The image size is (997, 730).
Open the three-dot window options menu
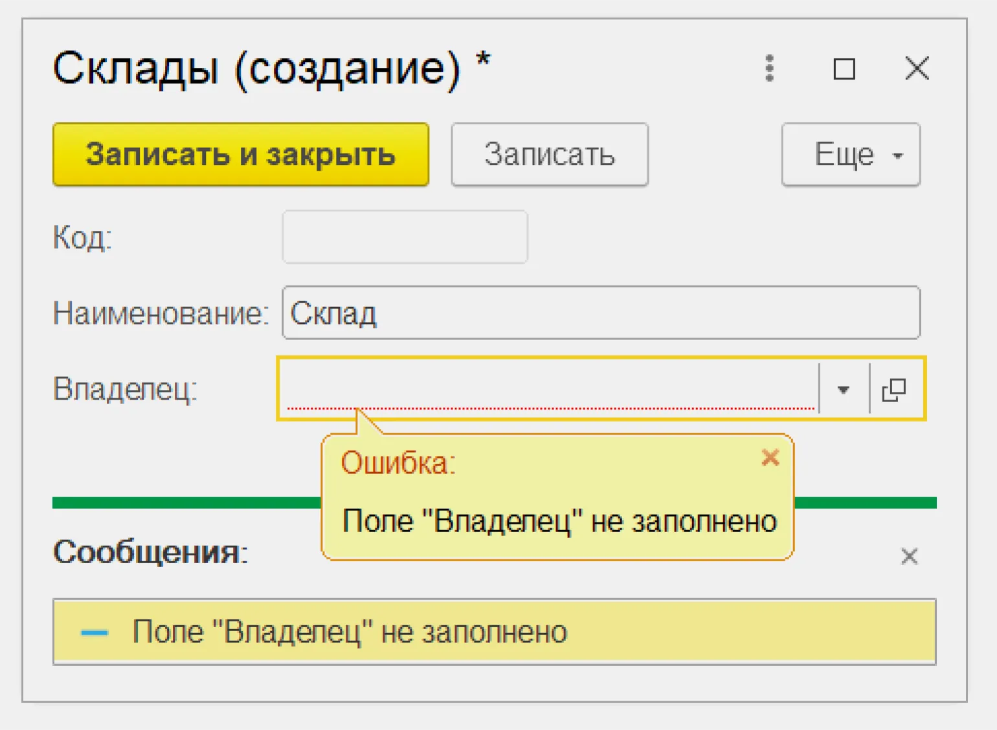coord(769,69)
